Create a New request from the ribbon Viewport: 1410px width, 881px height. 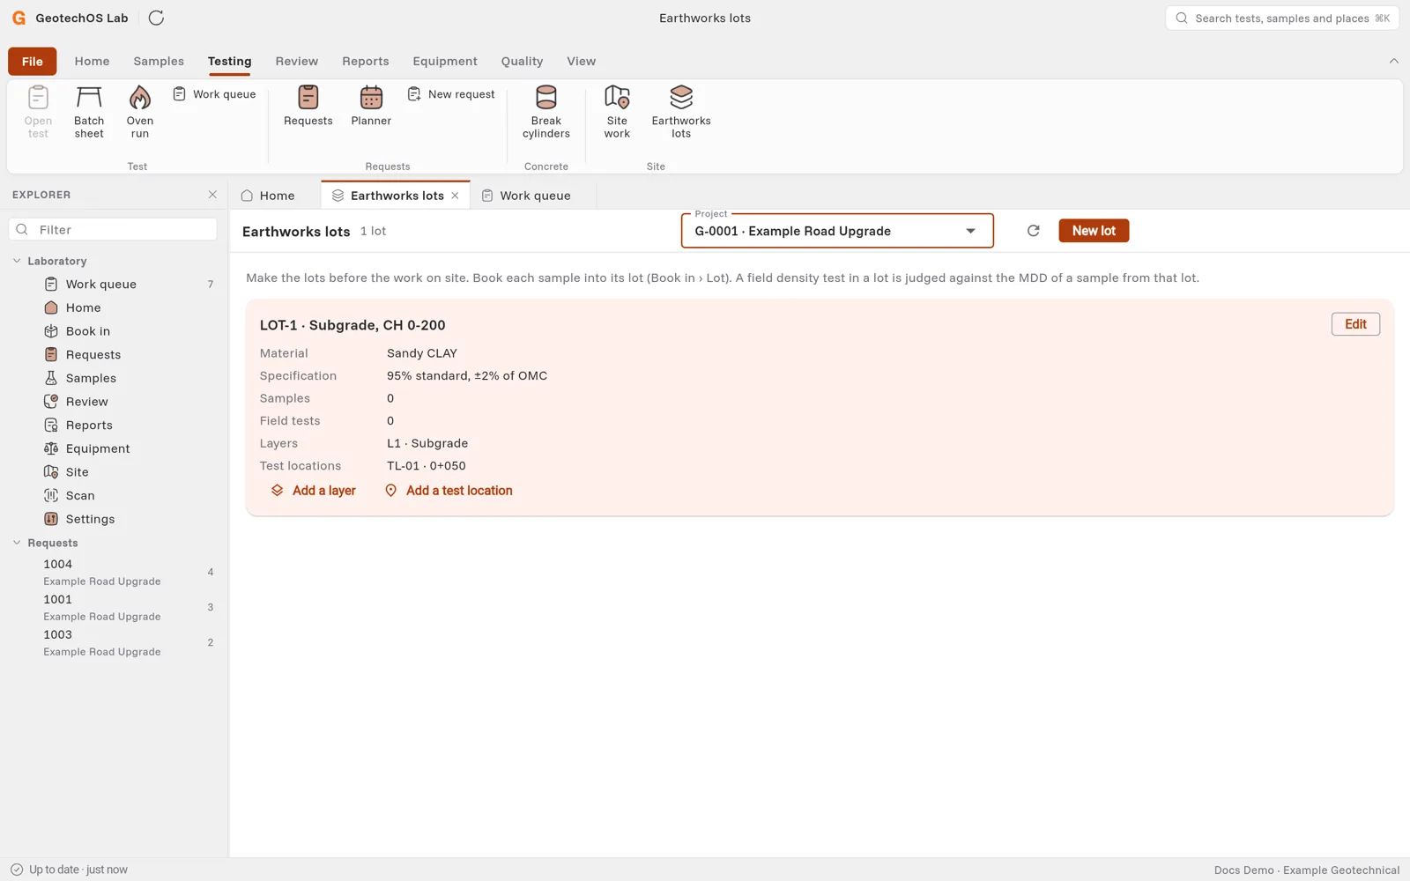pyautogui.click(x=451, y=94)
